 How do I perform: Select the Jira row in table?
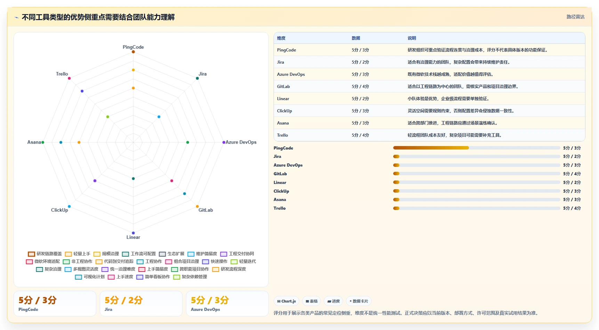(429, 62)
